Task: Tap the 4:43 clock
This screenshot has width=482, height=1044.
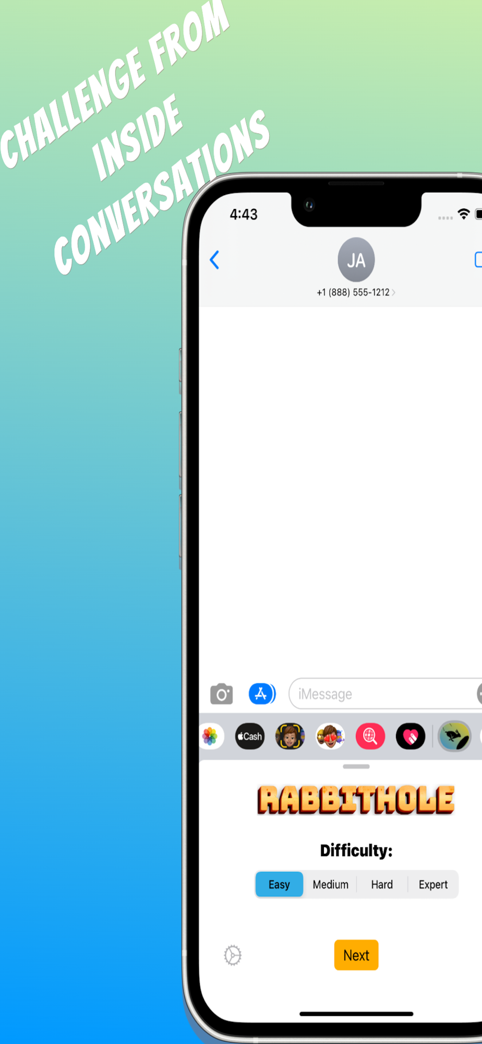Action: [x=244, y=214]
